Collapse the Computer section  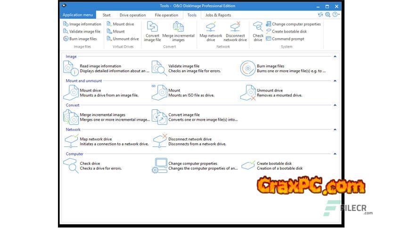[335, 154]
